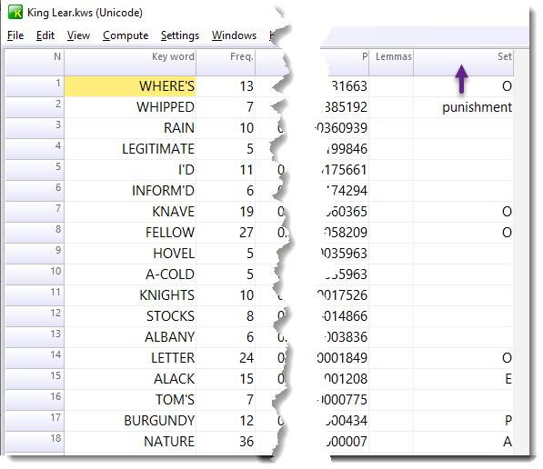Screen dimensions: 543x469
Task: Click frequency 12 in the BURGUNDY row
Action: [246, 421]
